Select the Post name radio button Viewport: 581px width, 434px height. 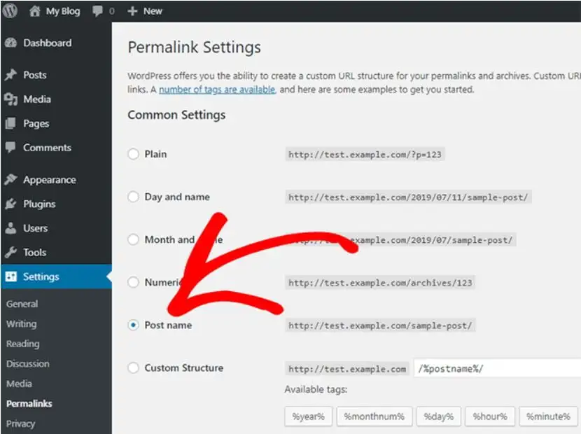[x=134, y=325]
